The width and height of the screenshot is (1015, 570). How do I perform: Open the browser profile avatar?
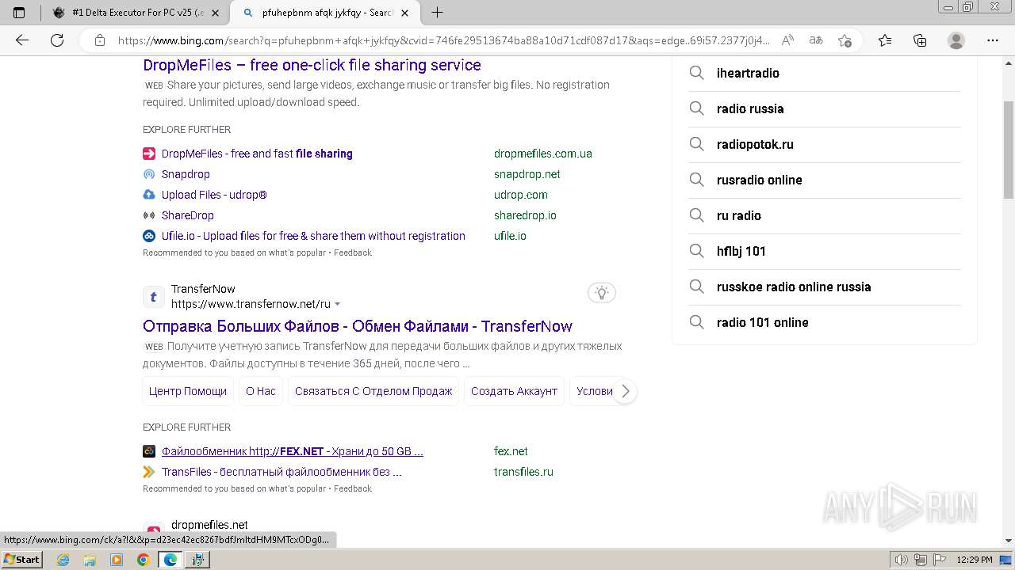click(956, 40)
